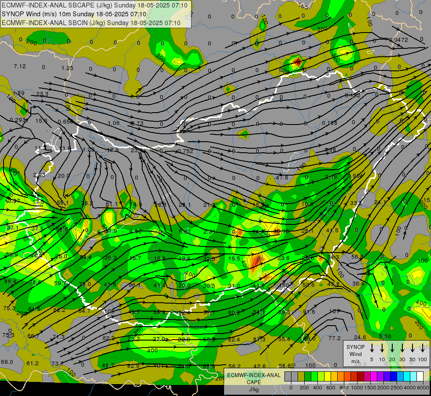Image resolution: width=431 pixels, height=396 pixels.
Task: Click the SYNOP Wind m/s legend label
Action: [355, 354]
